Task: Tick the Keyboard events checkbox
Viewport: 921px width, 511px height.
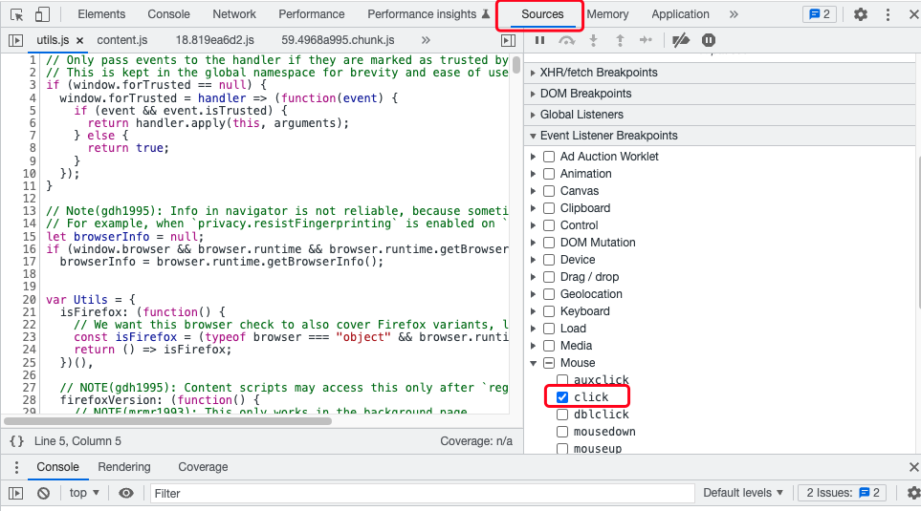Action: click(549, 311)
